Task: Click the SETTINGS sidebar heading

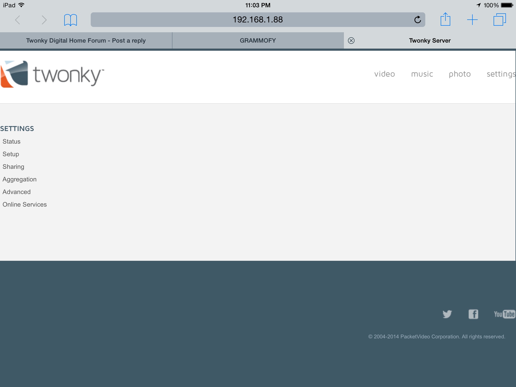Action: click(x=17, y=129)
